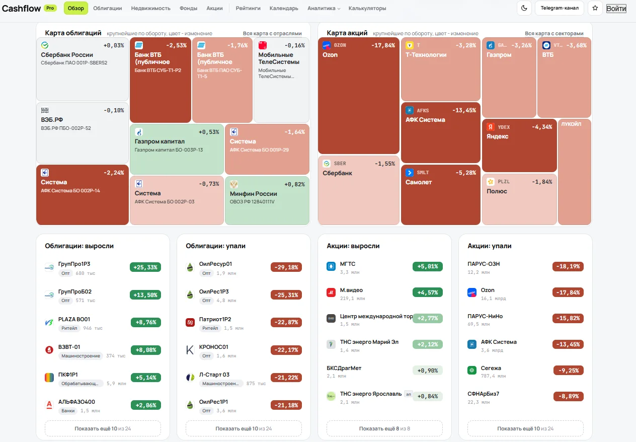Click the Pro badge

[x=50, y=8]
